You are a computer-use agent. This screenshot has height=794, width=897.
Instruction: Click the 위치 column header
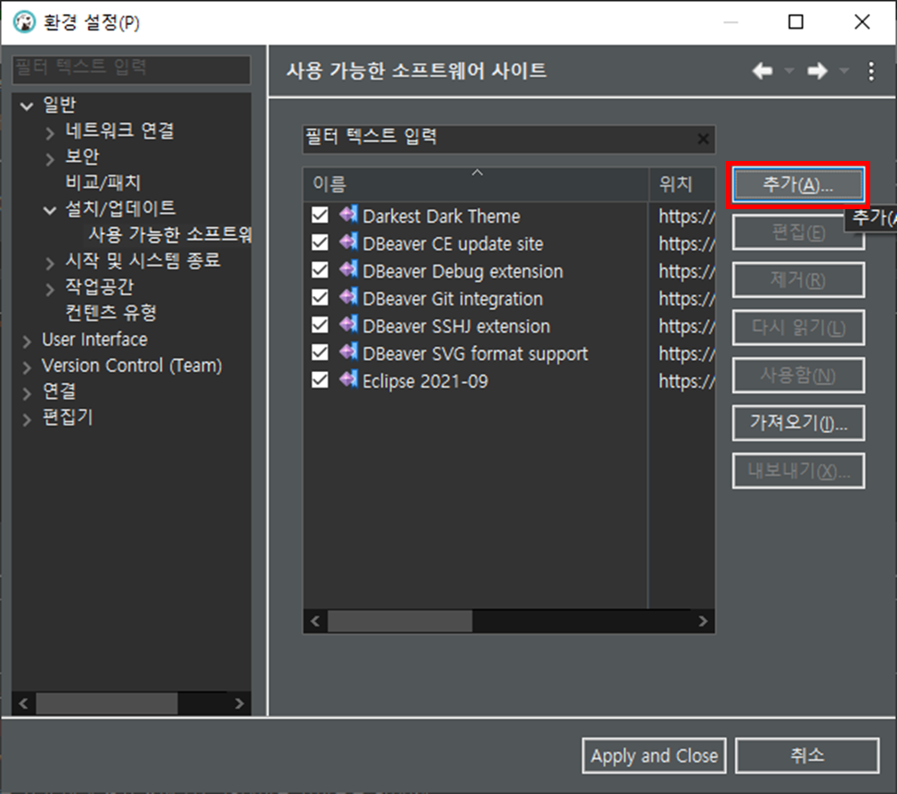pos(682,184)
